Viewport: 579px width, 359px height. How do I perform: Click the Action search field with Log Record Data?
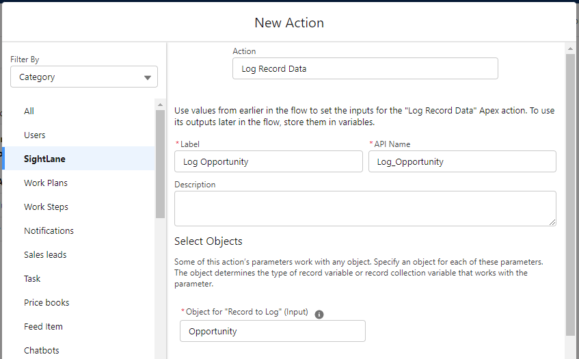[x=365, y=68]
